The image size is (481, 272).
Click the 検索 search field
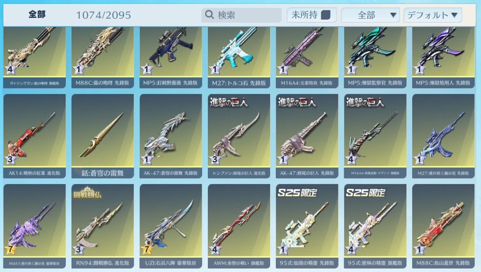point(241,15)
